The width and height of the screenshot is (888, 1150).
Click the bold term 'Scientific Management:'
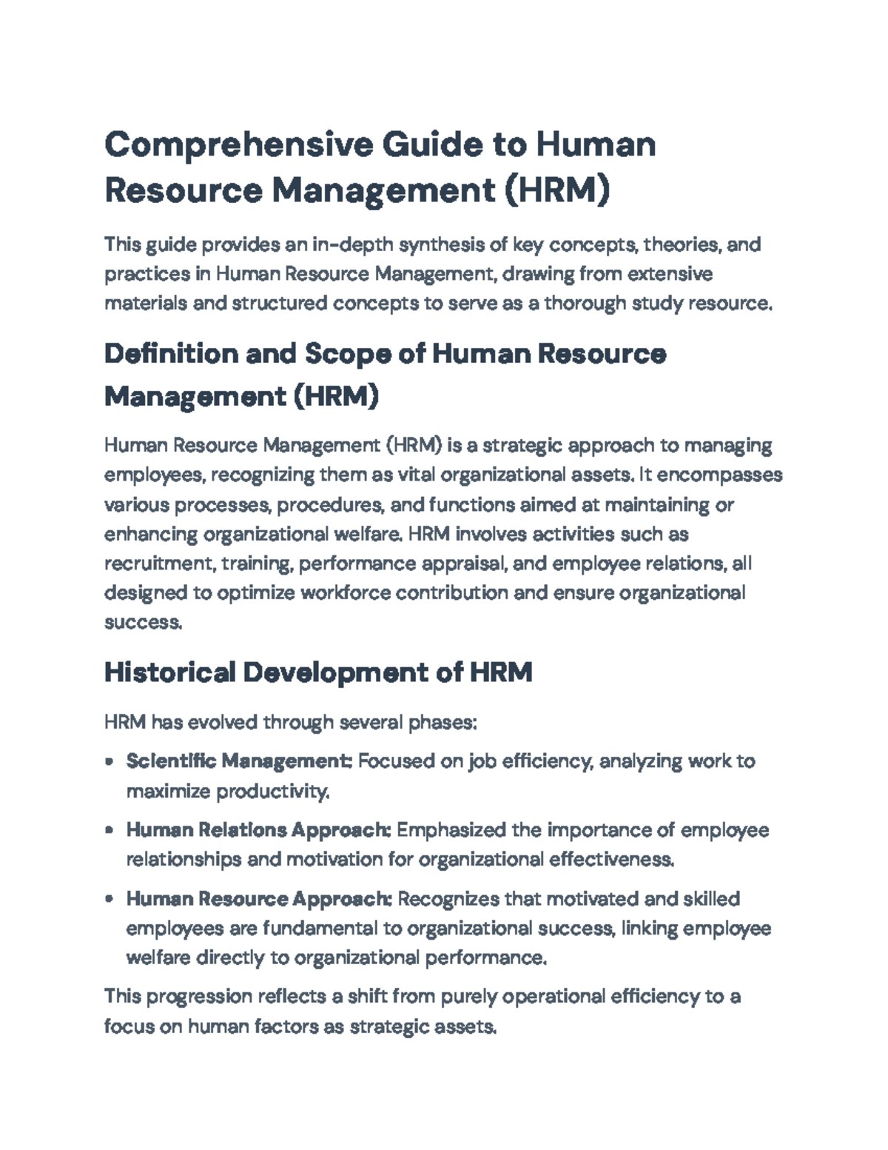click(x=239, y=761)
